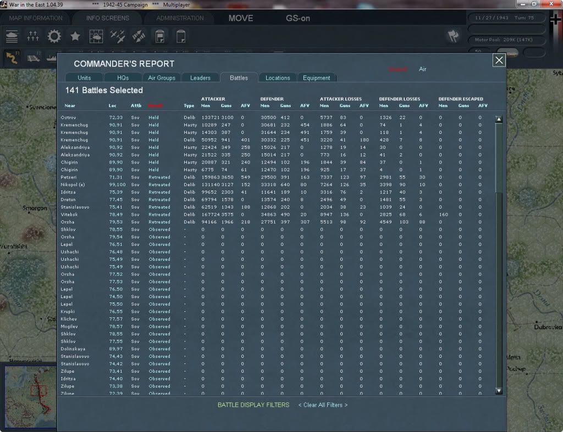Sort by Attacker Men column header
Image resolution: width=563 pixels, height=432 pixels.
(x=206, y=106)
